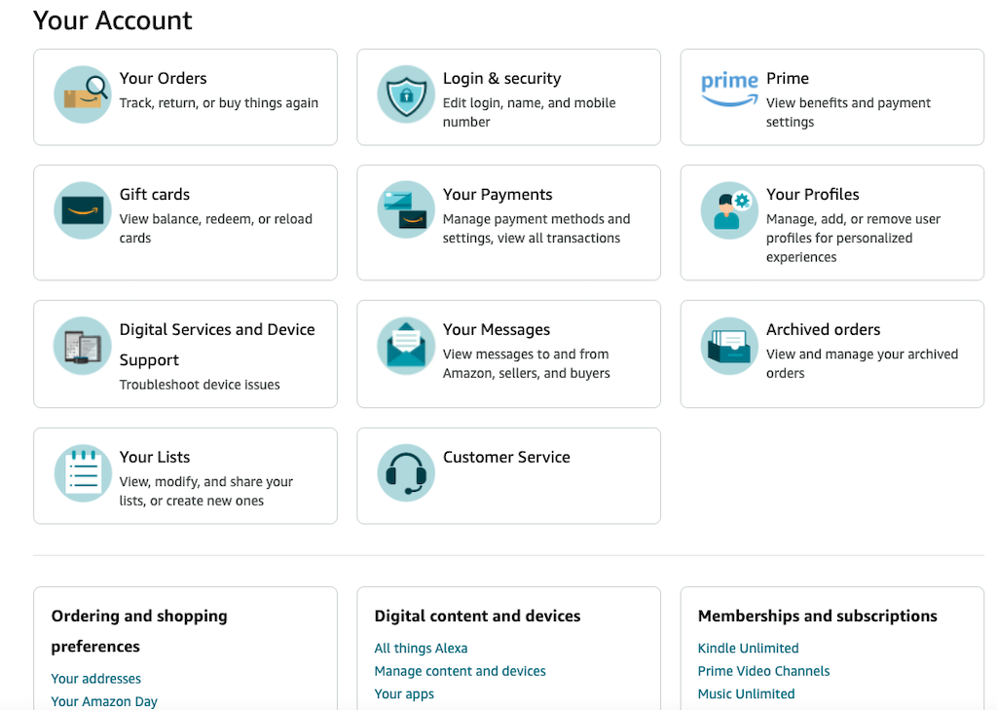The image size is (997, 710).
Task: Open the Gift cards heading
Action: (x=155, y=194)
